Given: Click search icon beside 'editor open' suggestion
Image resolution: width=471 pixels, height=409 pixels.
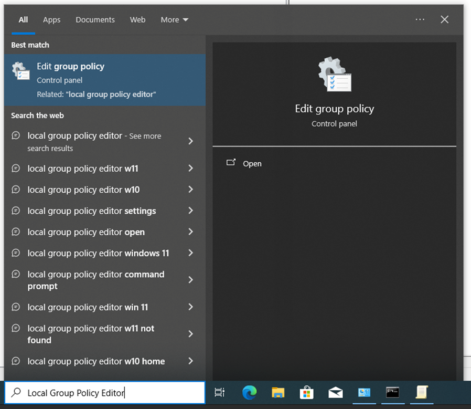Looking at the screenshot, I should click(x=16, y=232).
